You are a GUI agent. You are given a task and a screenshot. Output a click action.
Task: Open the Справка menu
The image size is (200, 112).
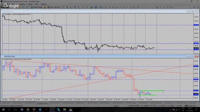point(44,4)
